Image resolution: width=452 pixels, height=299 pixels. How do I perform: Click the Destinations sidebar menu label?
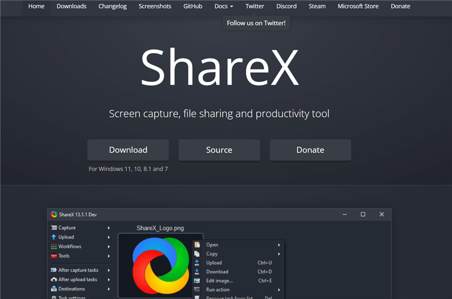(72, 289)
